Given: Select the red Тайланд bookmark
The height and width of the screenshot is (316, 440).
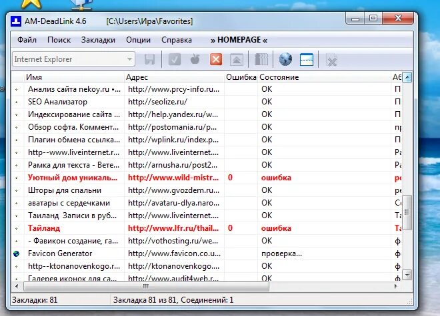Looking at the screenshot, I should point(44,228).
